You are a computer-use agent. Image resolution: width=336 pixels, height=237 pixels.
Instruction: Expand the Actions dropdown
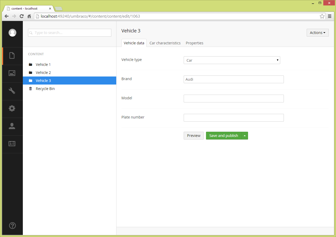click(318, 33)
